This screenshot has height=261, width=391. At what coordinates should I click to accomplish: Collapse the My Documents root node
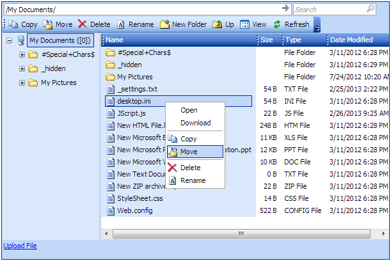point(9,40)
